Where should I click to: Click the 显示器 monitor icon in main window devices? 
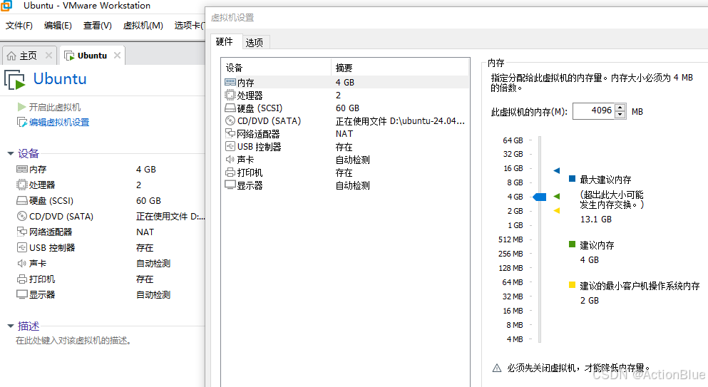click(x=21, y=294)
